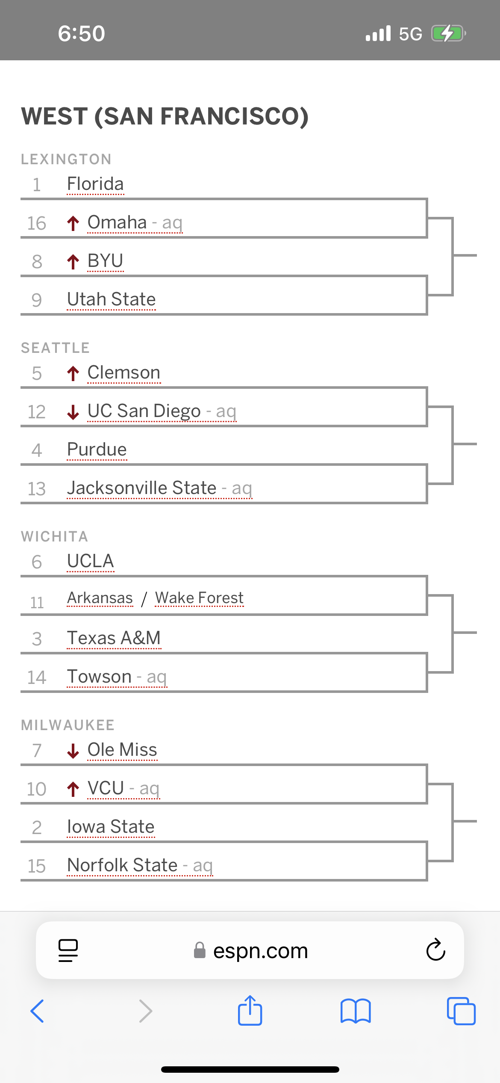Tap the up arrow beside Omaha

pos(73,223)
